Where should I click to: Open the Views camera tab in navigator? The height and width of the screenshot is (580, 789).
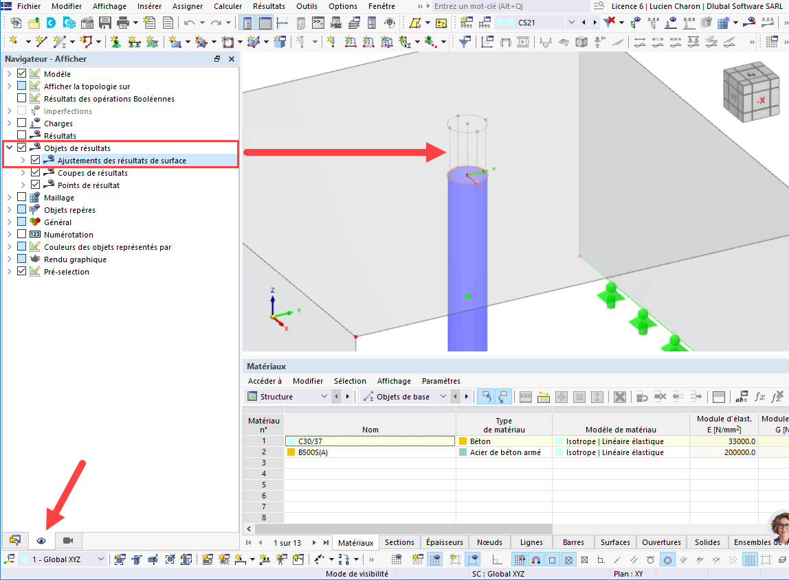point(68,541)
